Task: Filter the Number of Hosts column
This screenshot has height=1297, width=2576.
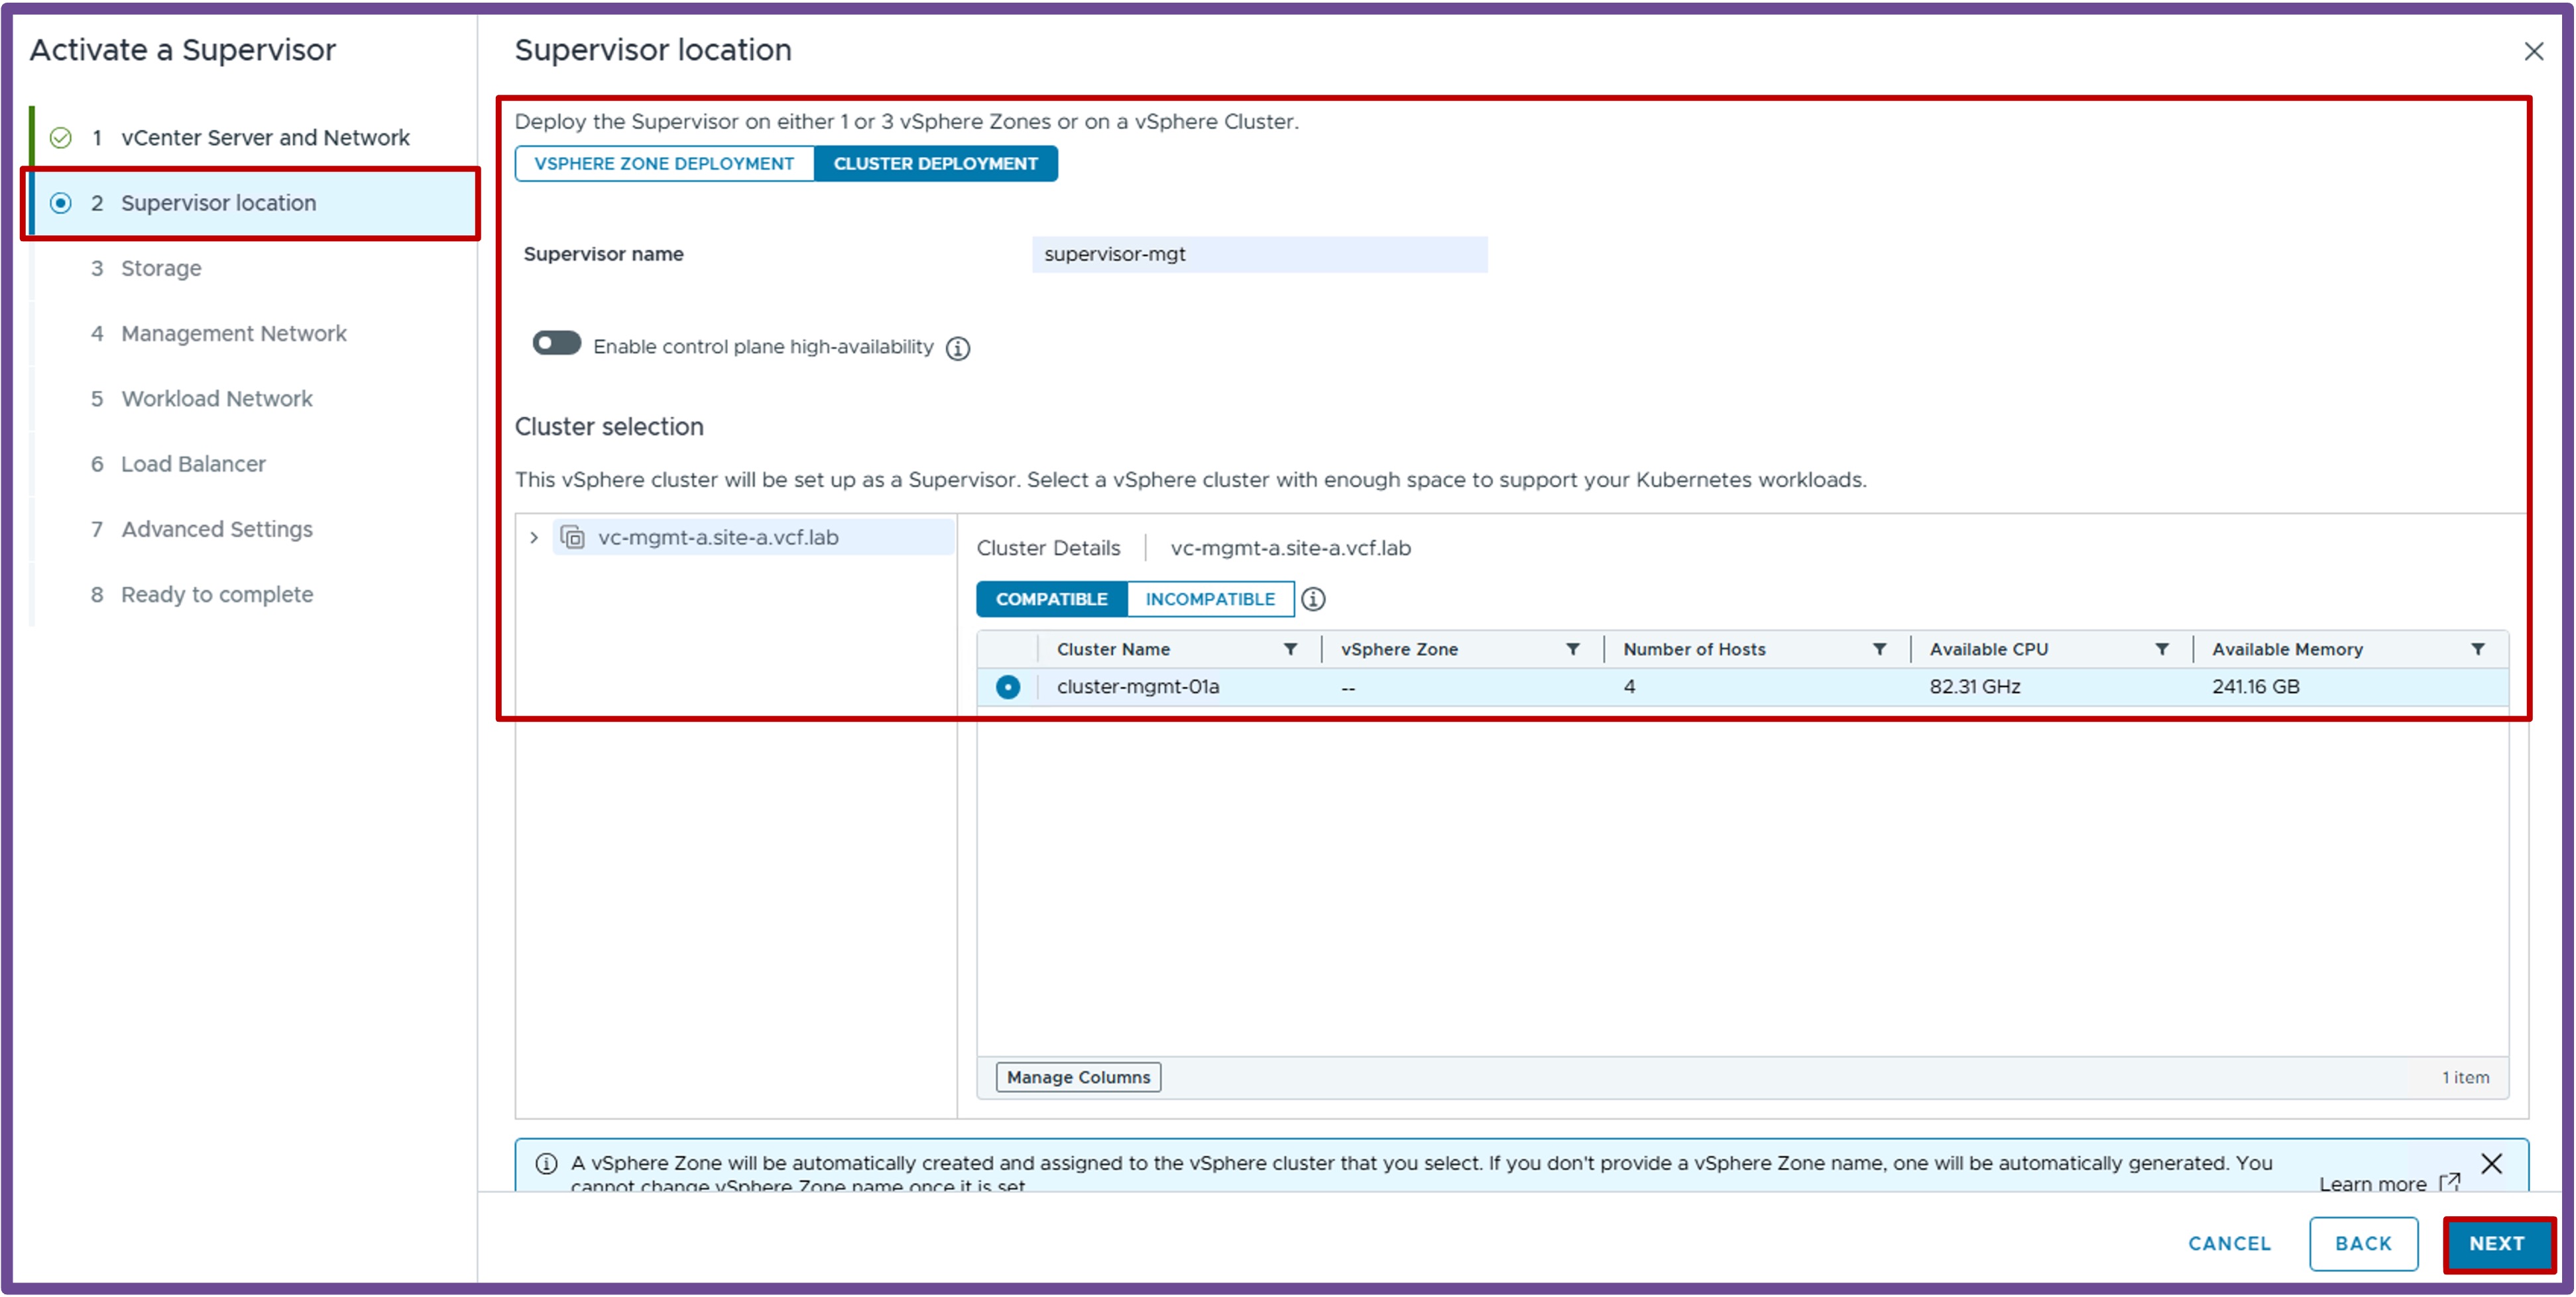Action: [x=1879, y=649]
